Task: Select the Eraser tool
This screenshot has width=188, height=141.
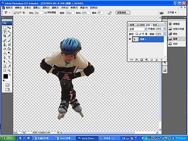Action: pyautogui.click(x=5, y=49)
